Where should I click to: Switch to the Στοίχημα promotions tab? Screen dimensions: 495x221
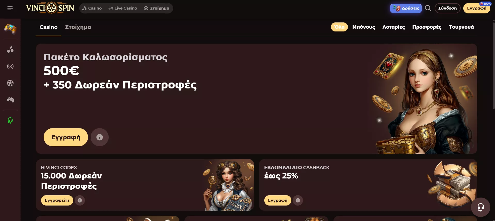pyautogui.click(x=78, y=27)
